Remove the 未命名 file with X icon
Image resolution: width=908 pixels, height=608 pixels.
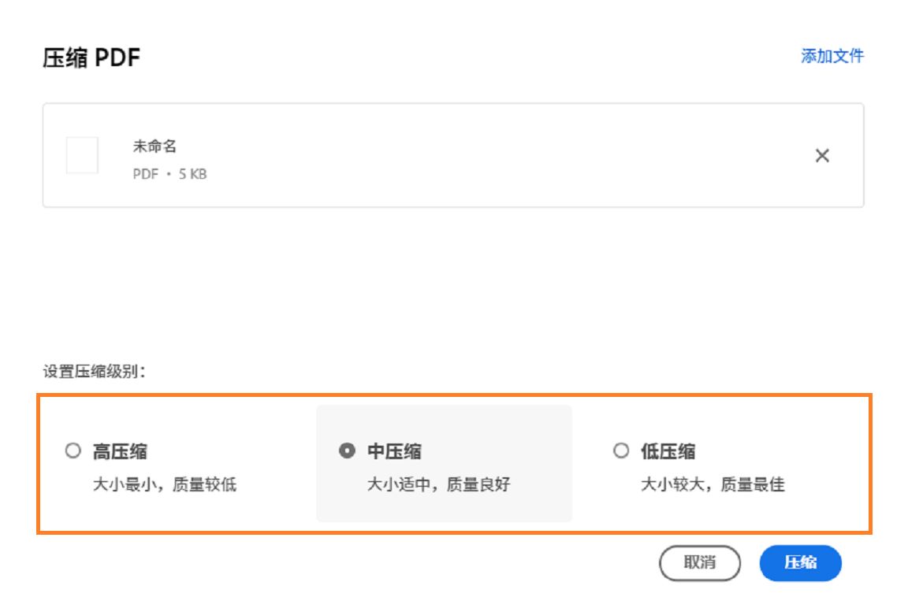coord(822,156)
